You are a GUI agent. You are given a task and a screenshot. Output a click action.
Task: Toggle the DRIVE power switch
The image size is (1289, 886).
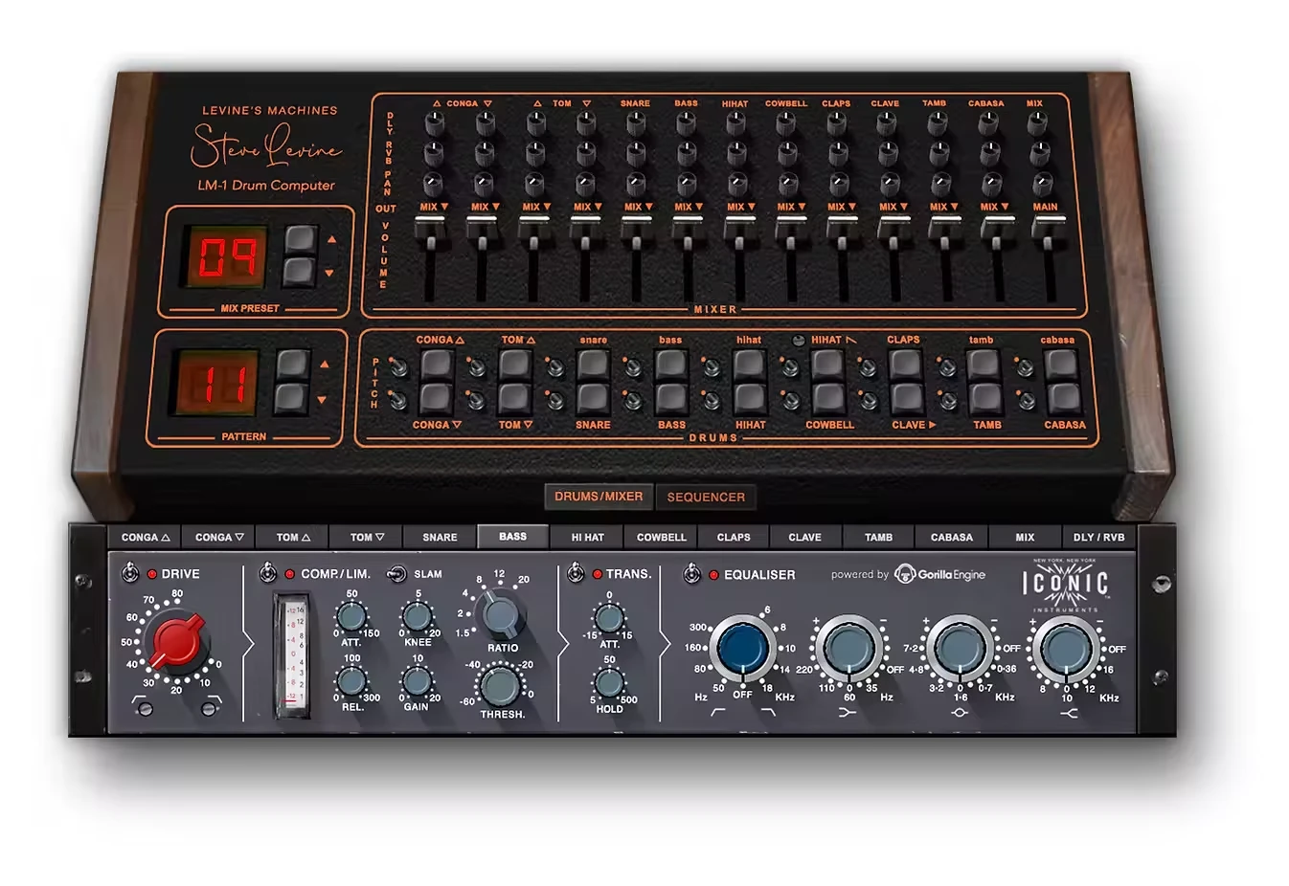click(130, 573)
